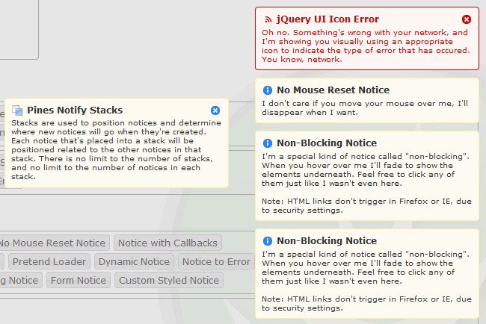Click the stacks icon beside Pines Notify Stacks

pos(17,110)
